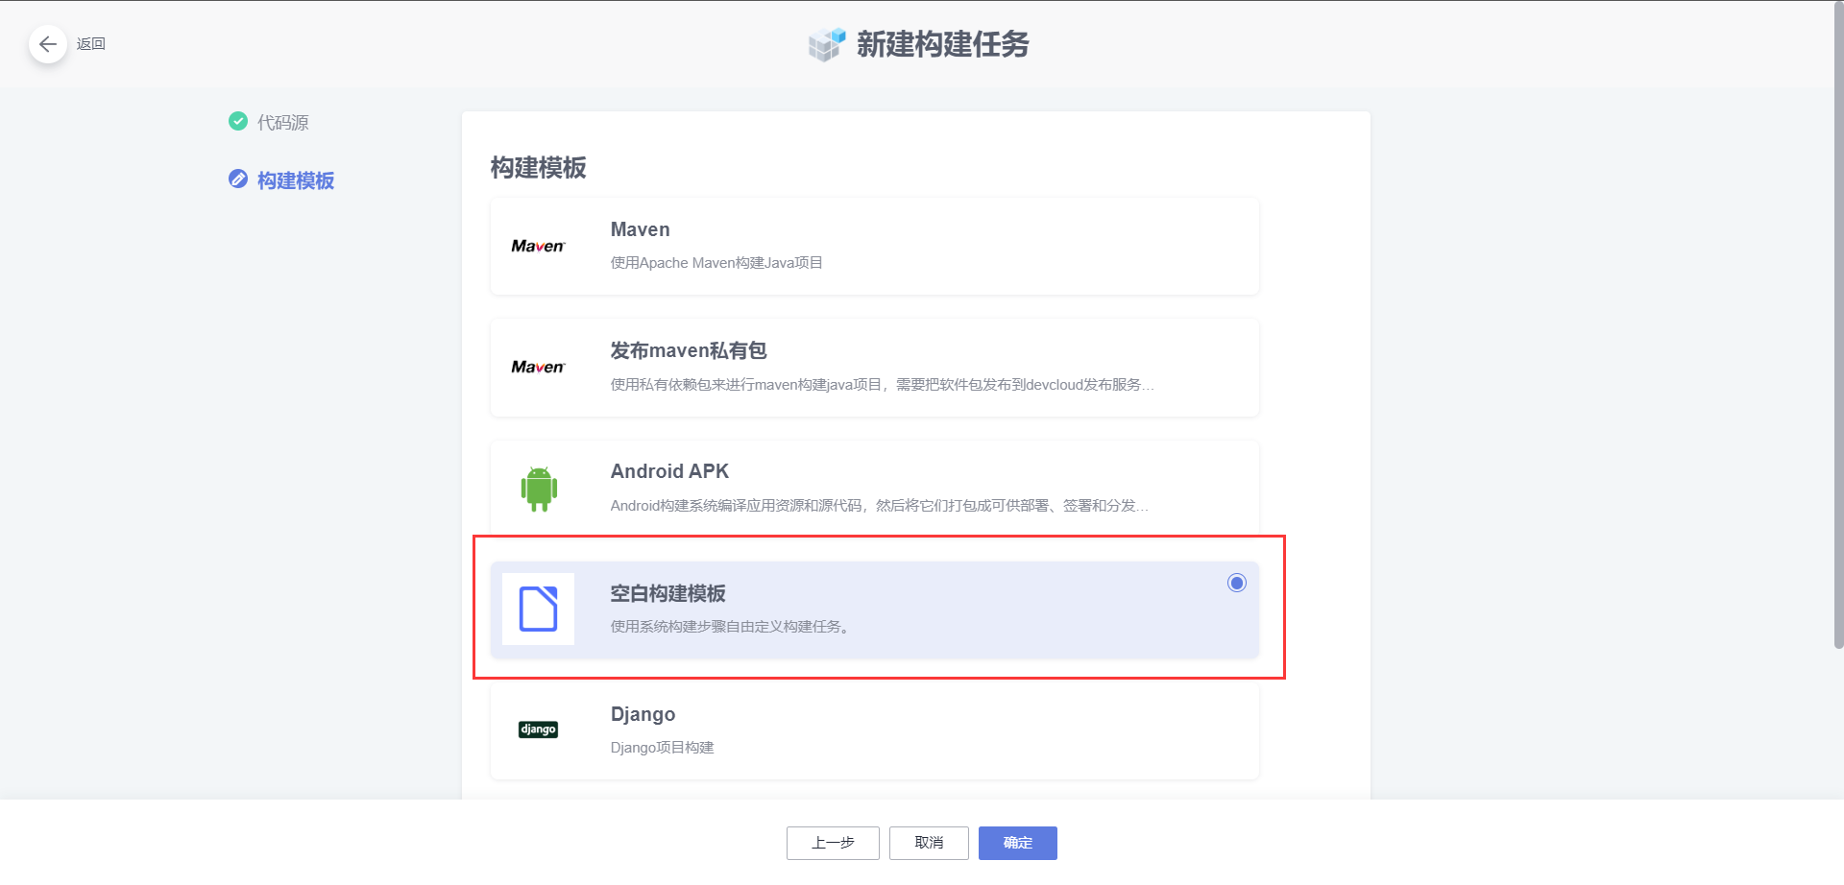Select the 发布maven私有包 template card
The image size is (1844, 885).
pyautogui.click(x=873, y=367)
